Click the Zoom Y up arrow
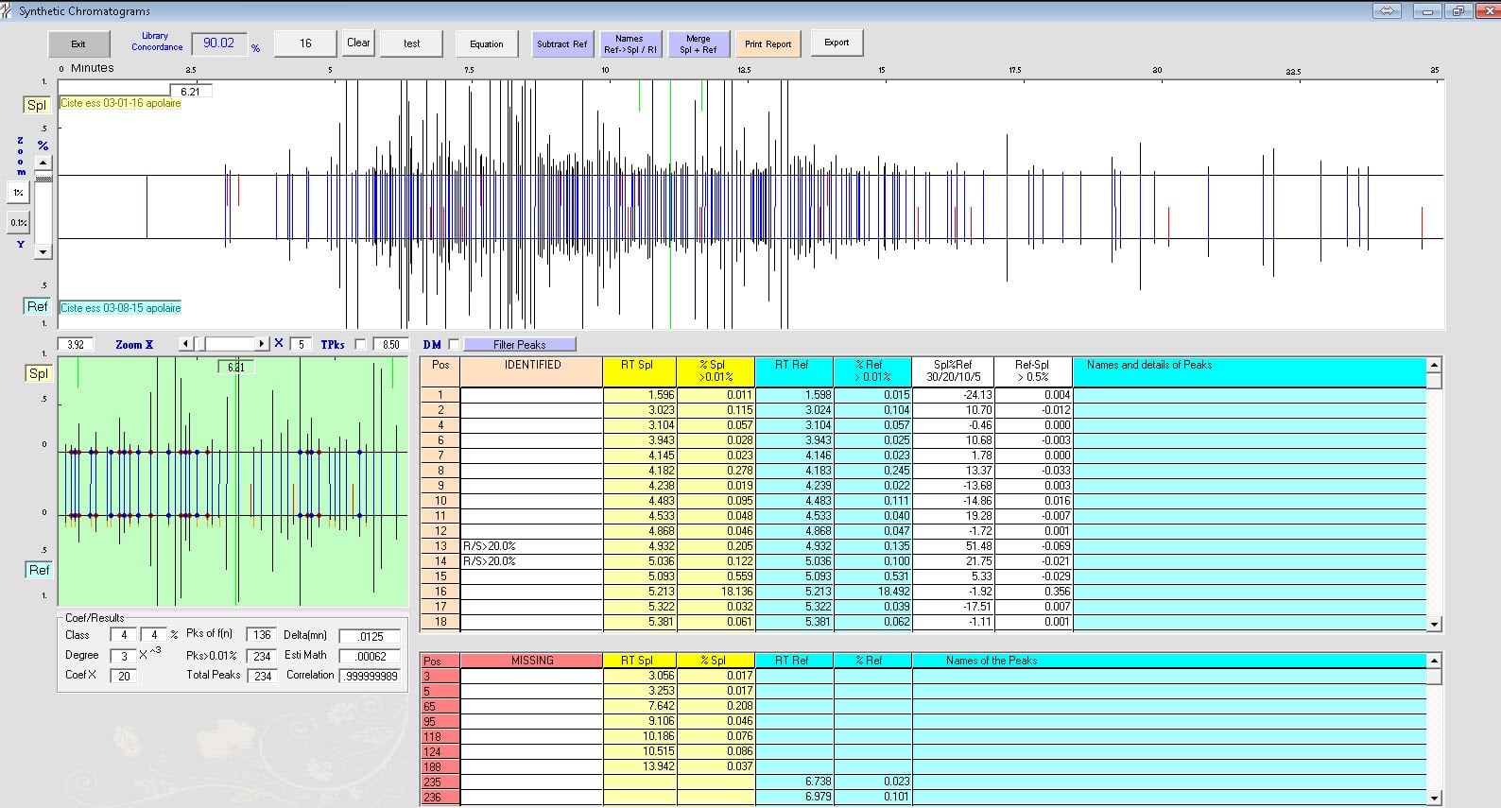1501x808 pixels. pyautogui.click(x=43, y=163)
